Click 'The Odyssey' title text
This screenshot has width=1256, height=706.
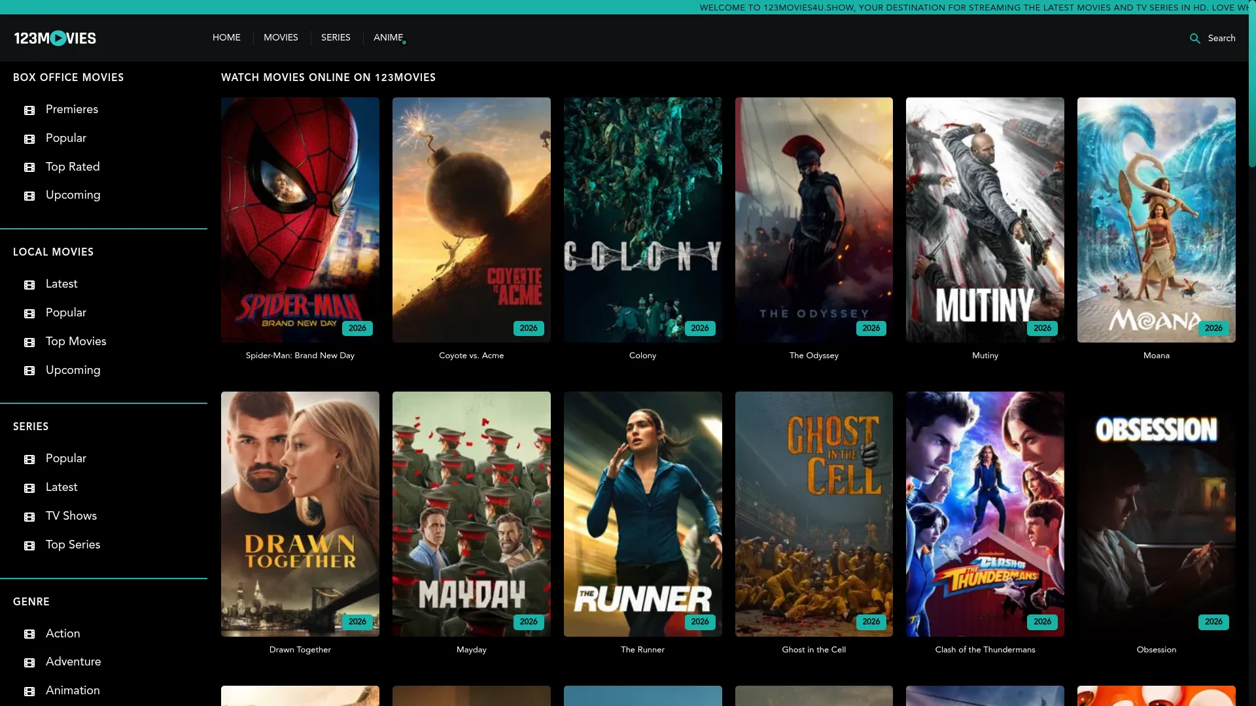pyautogui.click(x=814, y=356)
